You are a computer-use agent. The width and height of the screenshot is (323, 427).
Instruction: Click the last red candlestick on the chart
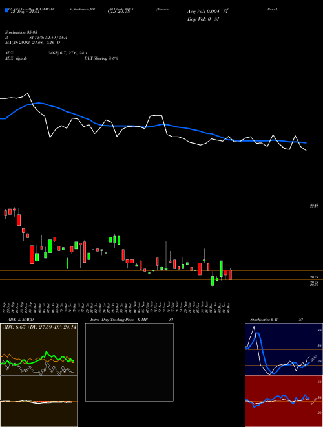click(x=230, y=275)
